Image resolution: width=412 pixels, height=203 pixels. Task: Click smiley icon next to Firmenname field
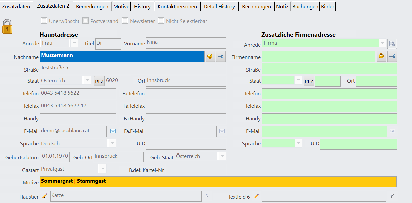coord(381,56)
